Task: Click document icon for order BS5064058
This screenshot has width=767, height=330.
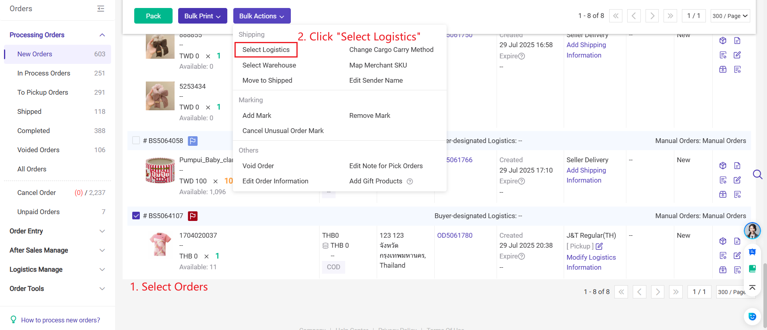Action: tap(737, 165)
